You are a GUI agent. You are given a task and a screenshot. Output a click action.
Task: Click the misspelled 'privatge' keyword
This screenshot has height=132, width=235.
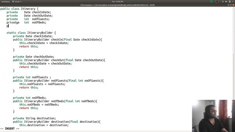pyautogui.click(x=13, y=23)
